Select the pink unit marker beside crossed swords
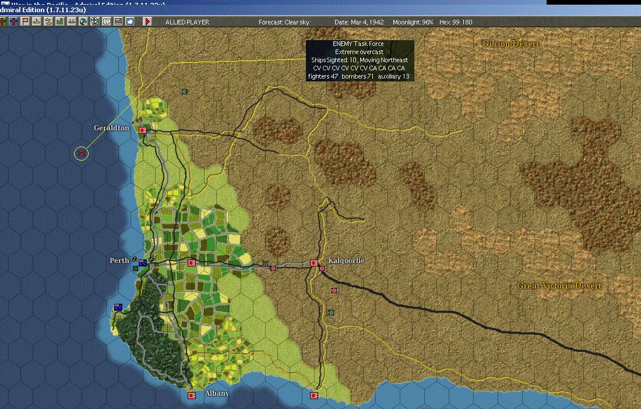 point(273,268)
